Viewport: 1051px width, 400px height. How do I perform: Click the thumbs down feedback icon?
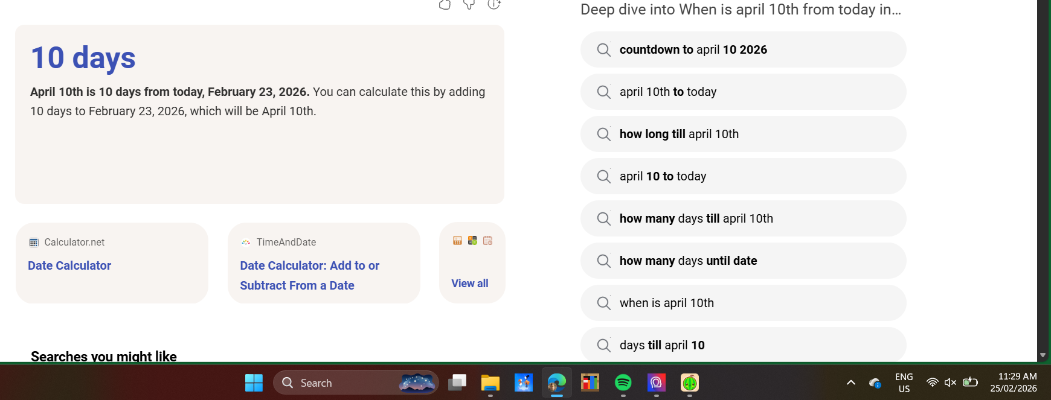[x=469, y=4]
